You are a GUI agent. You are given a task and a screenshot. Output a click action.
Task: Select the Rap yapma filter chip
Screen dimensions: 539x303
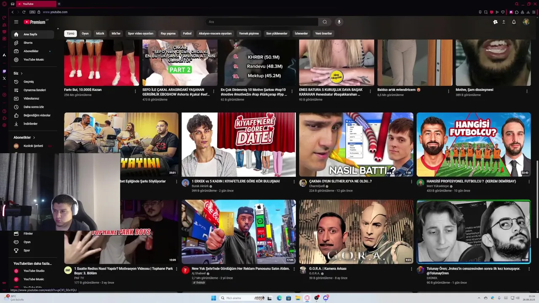coord(168,33)
